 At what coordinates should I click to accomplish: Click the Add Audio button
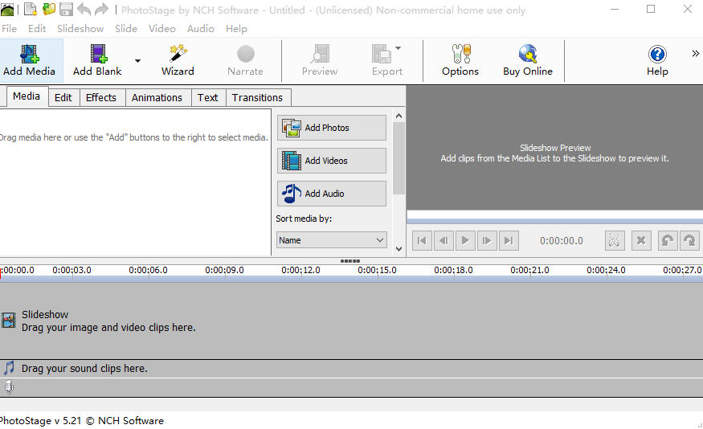coord(331,194)
